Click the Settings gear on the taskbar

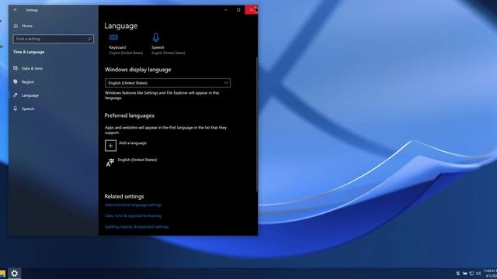[x=14, y=274]
